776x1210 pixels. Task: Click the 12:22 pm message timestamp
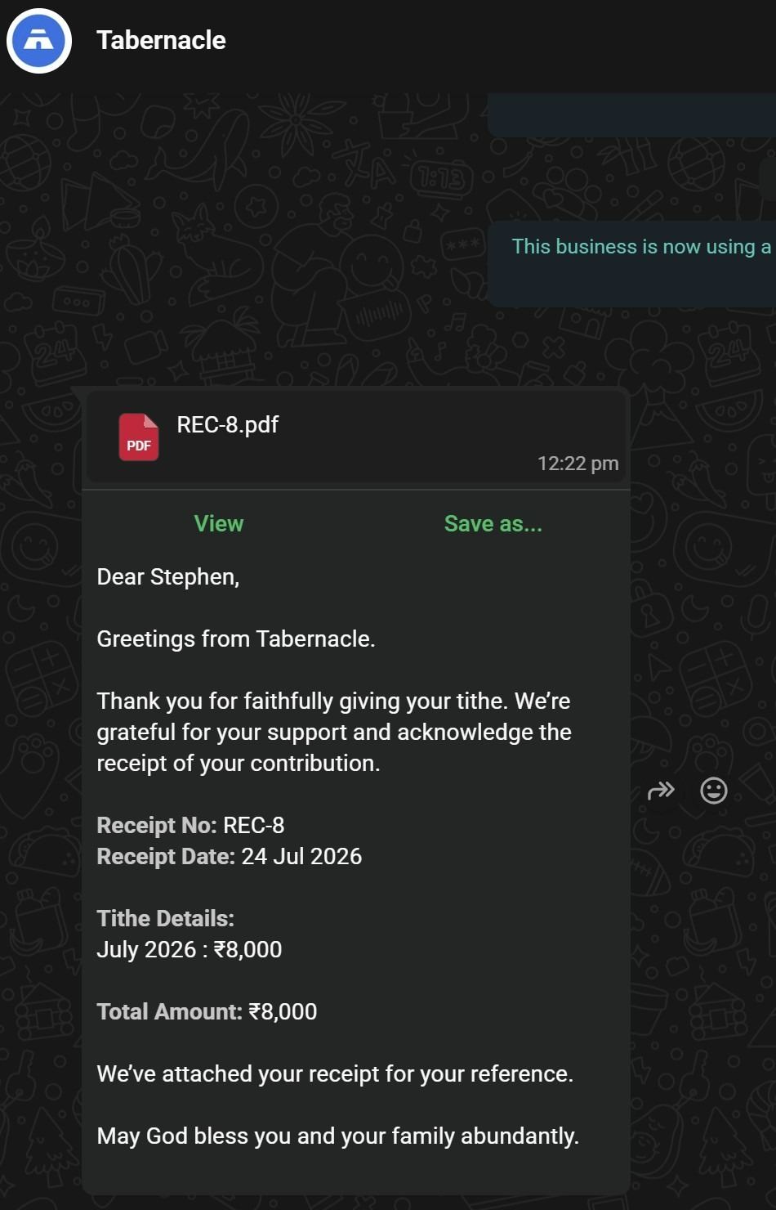point(578,464)
